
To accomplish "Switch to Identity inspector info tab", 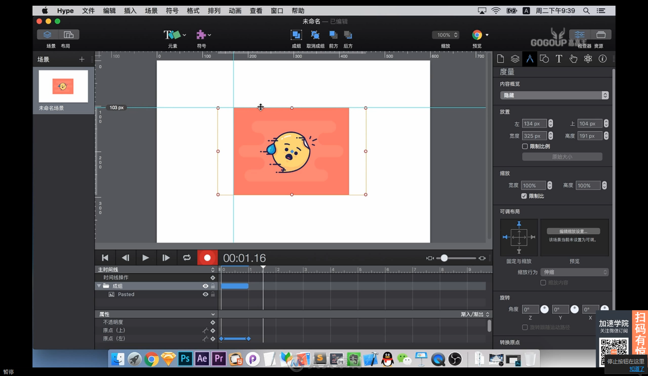I will tap(603, 59).
